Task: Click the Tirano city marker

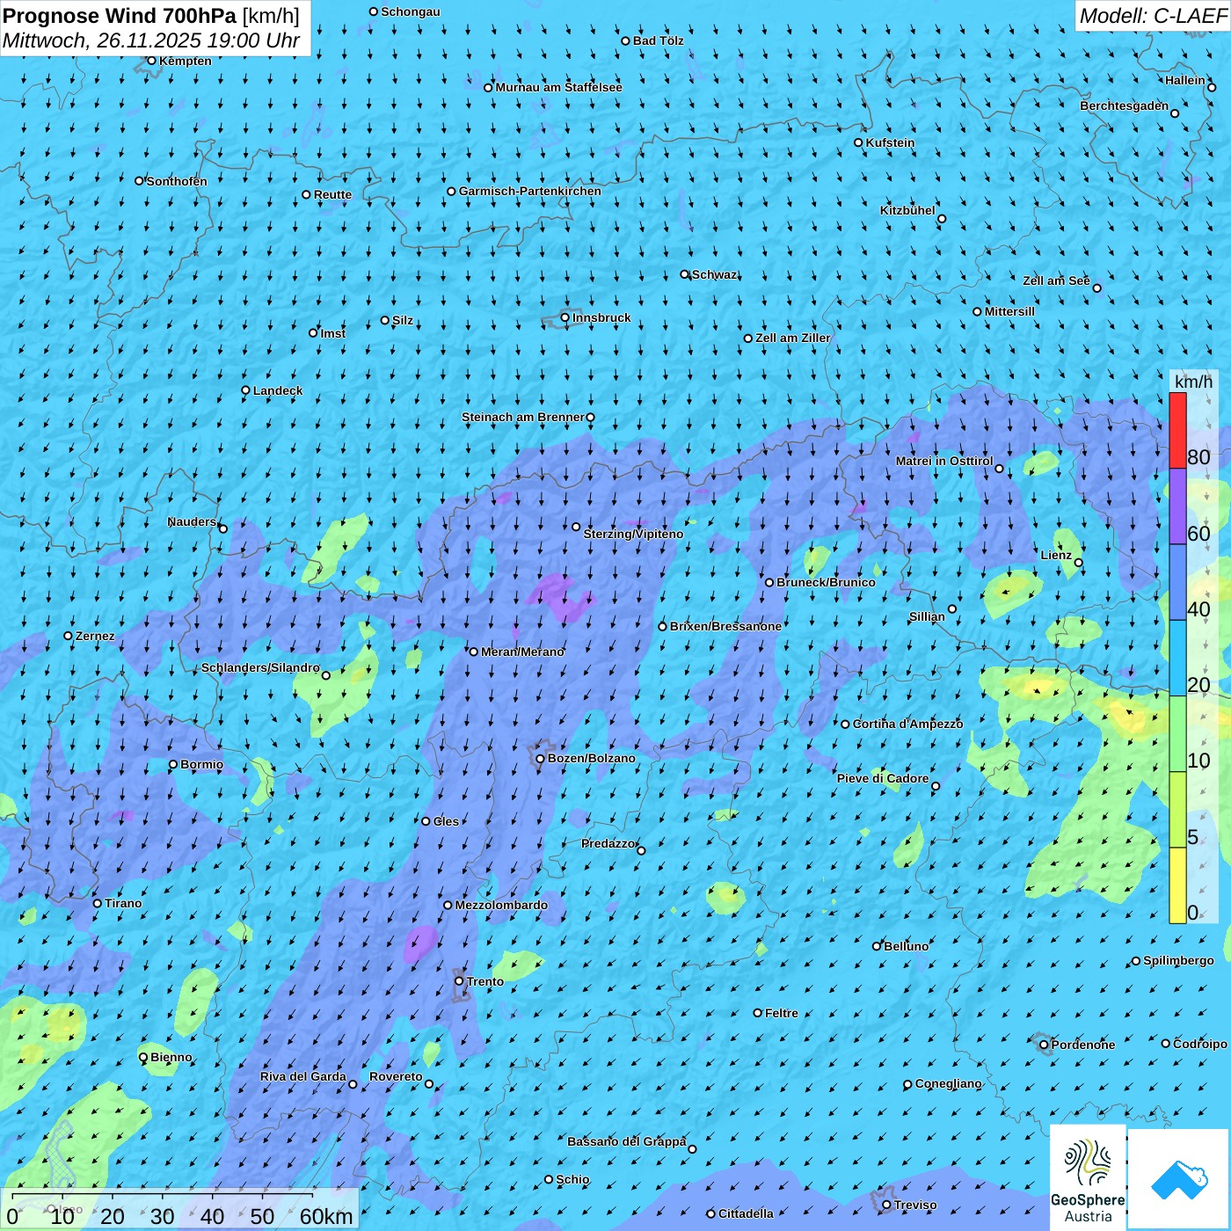Action: coord(98,903)
